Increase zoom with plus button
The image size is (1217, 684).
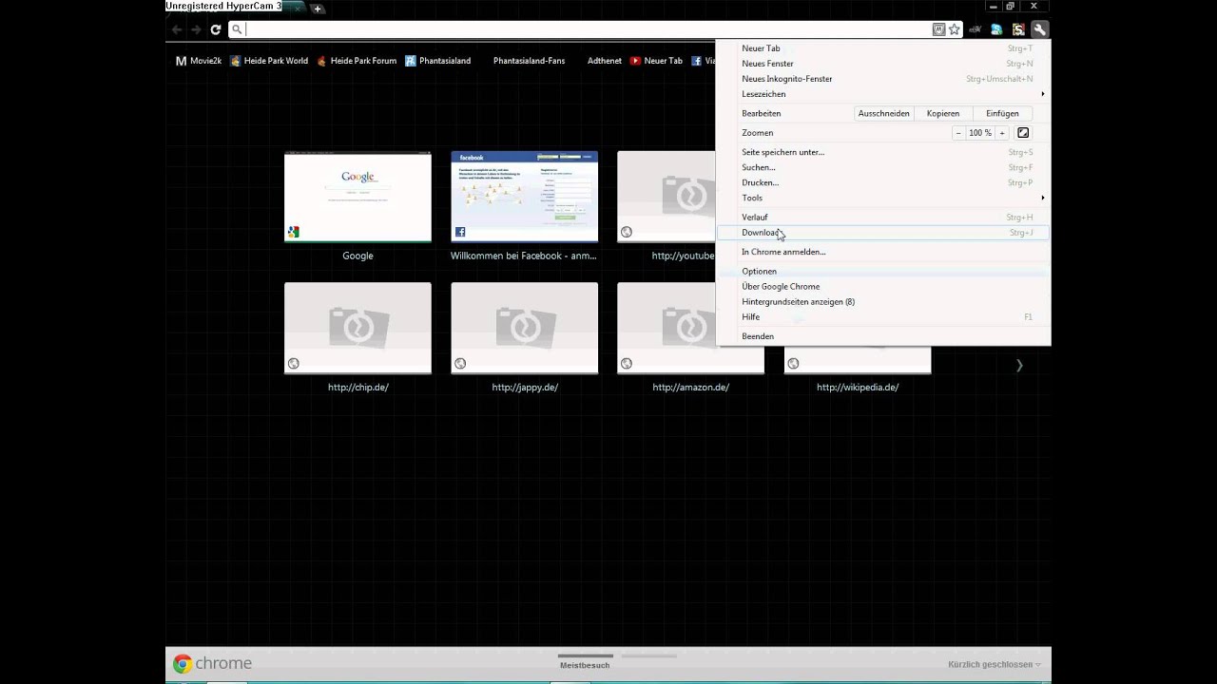pyautogui.click(x=1001, y=133)
